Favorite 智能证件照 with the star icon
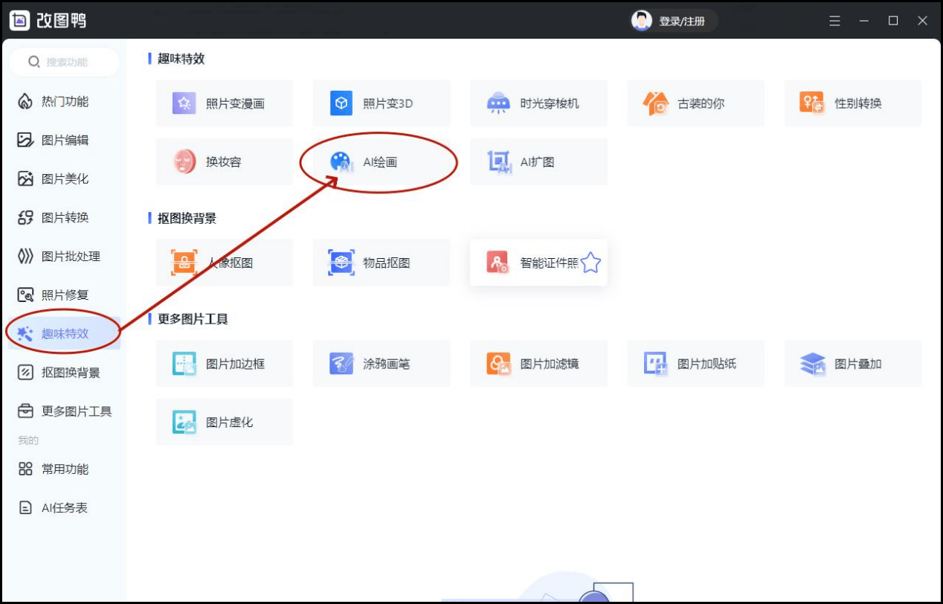 (590, 263)
